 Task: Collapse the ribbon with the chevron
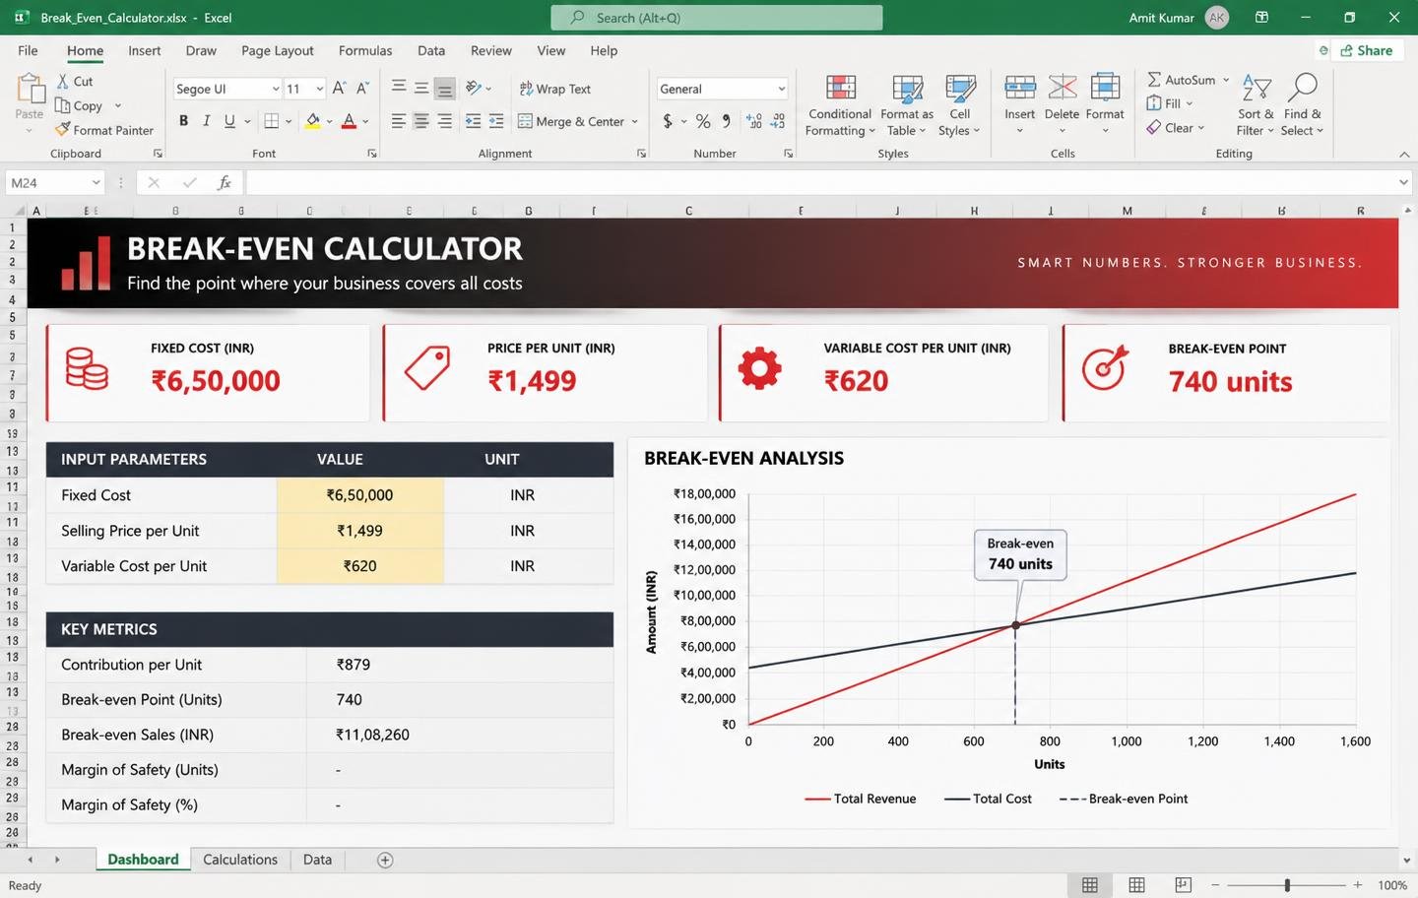tap(1404, 155)
